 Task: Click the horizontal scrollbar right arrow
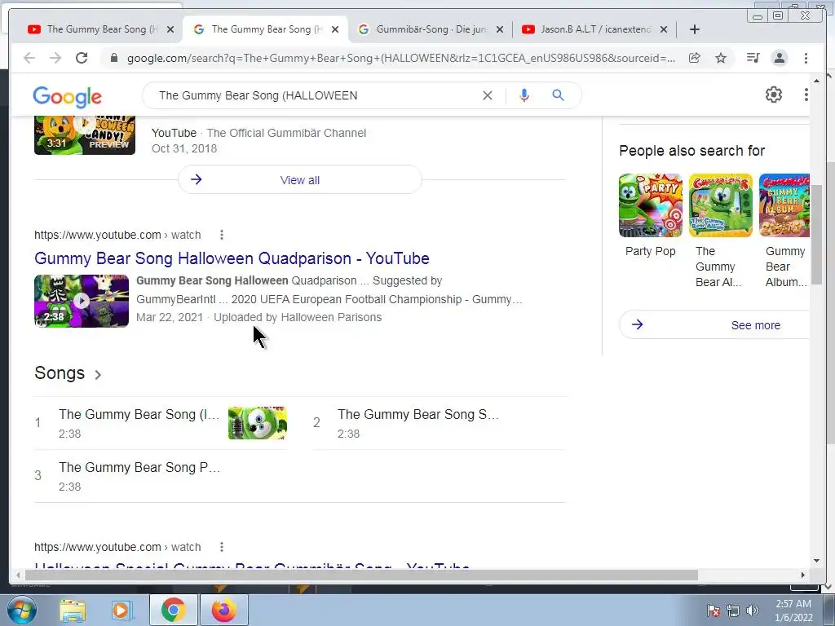[803, 575]
